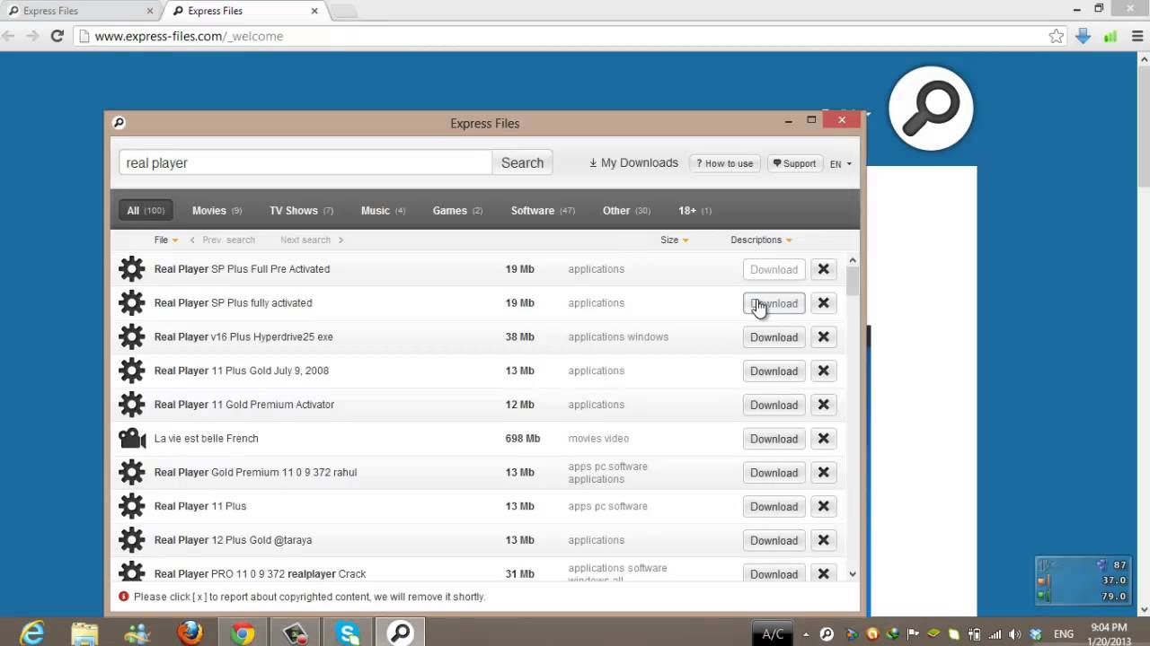1150x646 pixels.
Task: Go to Next search results
Action: (x=312, y=240)
